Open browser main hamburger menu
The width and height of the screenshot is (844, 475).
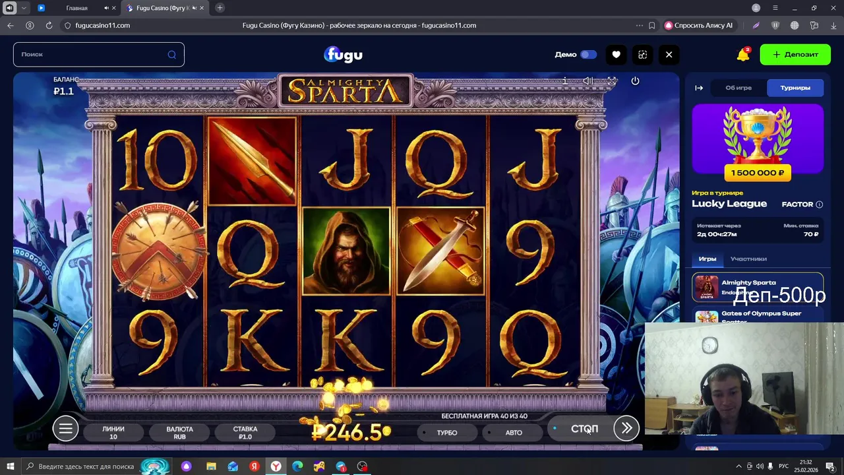[775, 8]
